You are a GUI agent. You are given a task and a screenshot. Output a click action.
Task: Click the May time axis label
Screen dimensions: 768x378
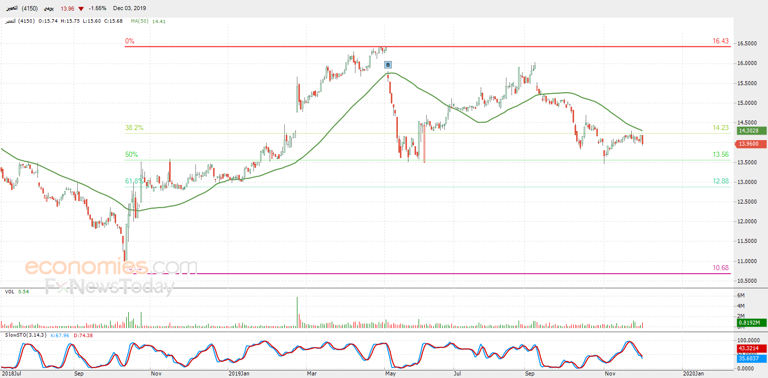pos(389,373)
